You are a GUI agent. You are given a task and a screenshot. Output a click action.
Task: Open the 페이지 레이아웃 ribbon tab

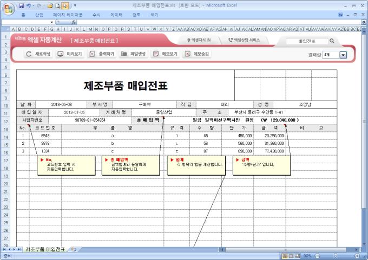68,15
